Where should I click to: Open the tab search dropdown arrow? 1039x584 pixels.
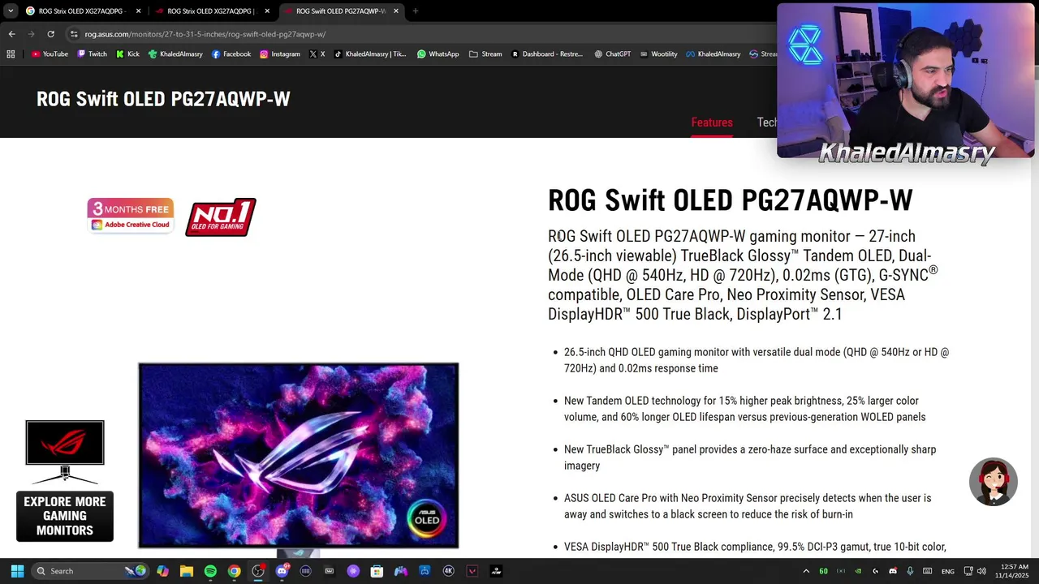click(x=11, y=11)
